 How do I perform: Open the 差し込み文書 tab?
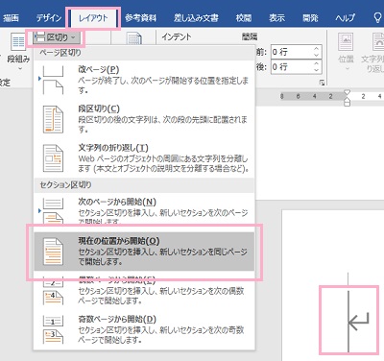point(196,18)
